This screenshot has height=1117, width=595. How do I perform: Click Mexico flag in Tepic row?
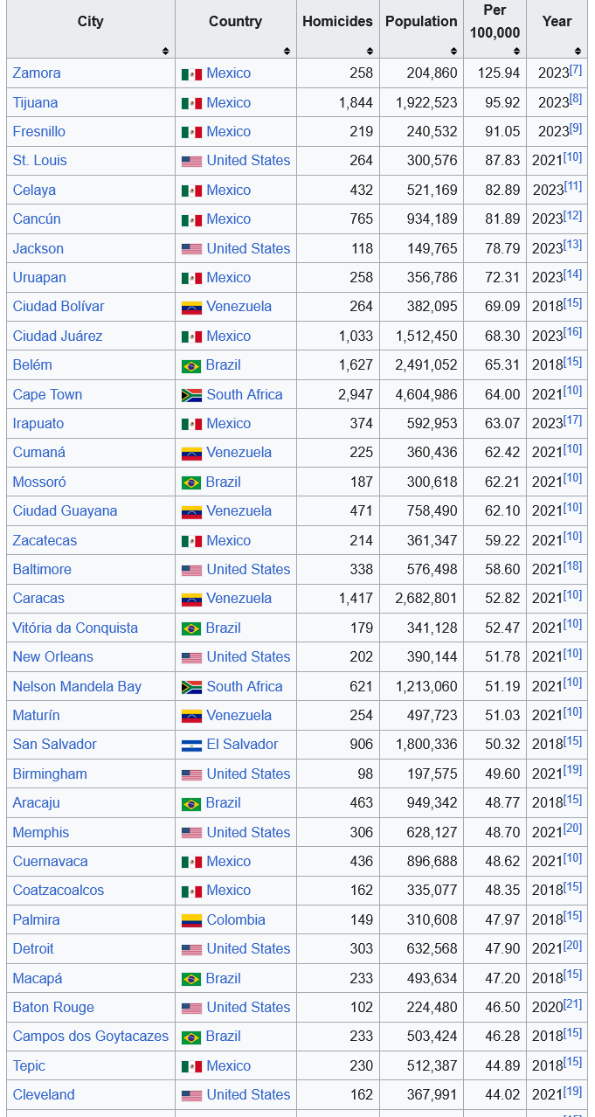pos(191,1066)
